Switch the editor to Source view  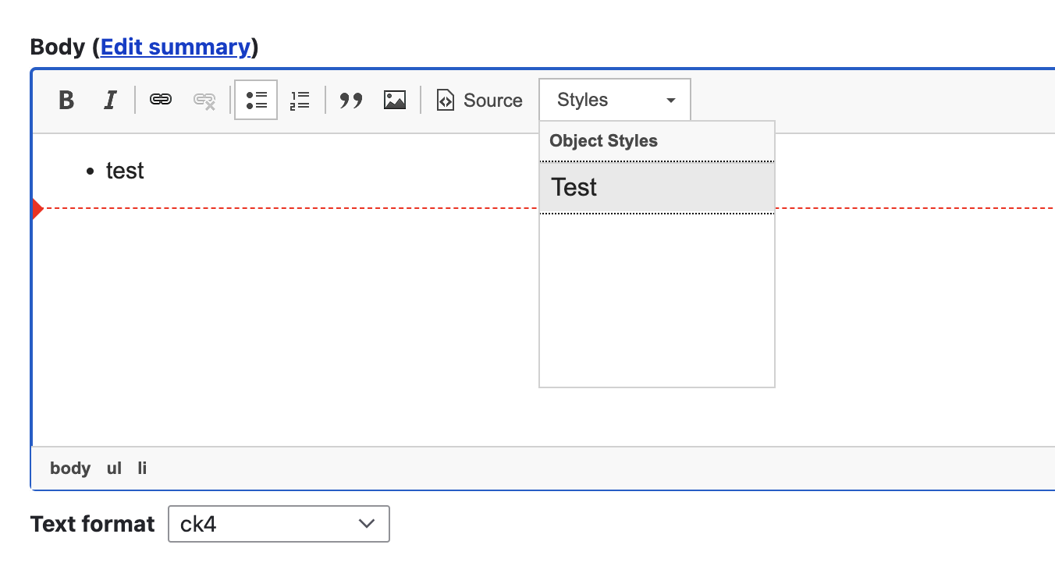(479, 101)
